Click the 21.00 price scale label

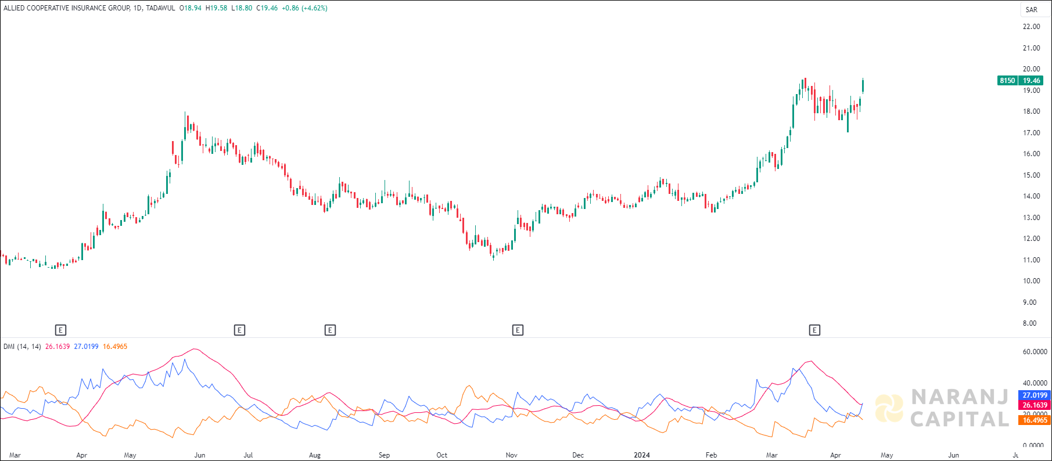click(1032, 48)
